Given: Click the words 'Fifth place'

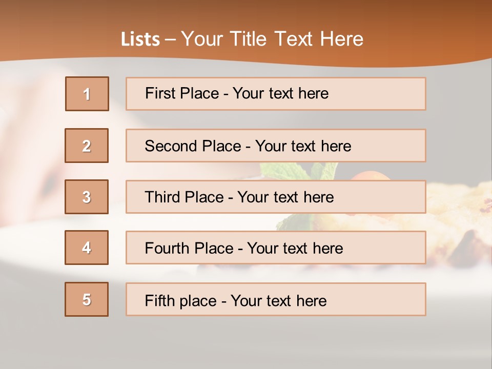Looking at the screenshot, I should point(181,301).
